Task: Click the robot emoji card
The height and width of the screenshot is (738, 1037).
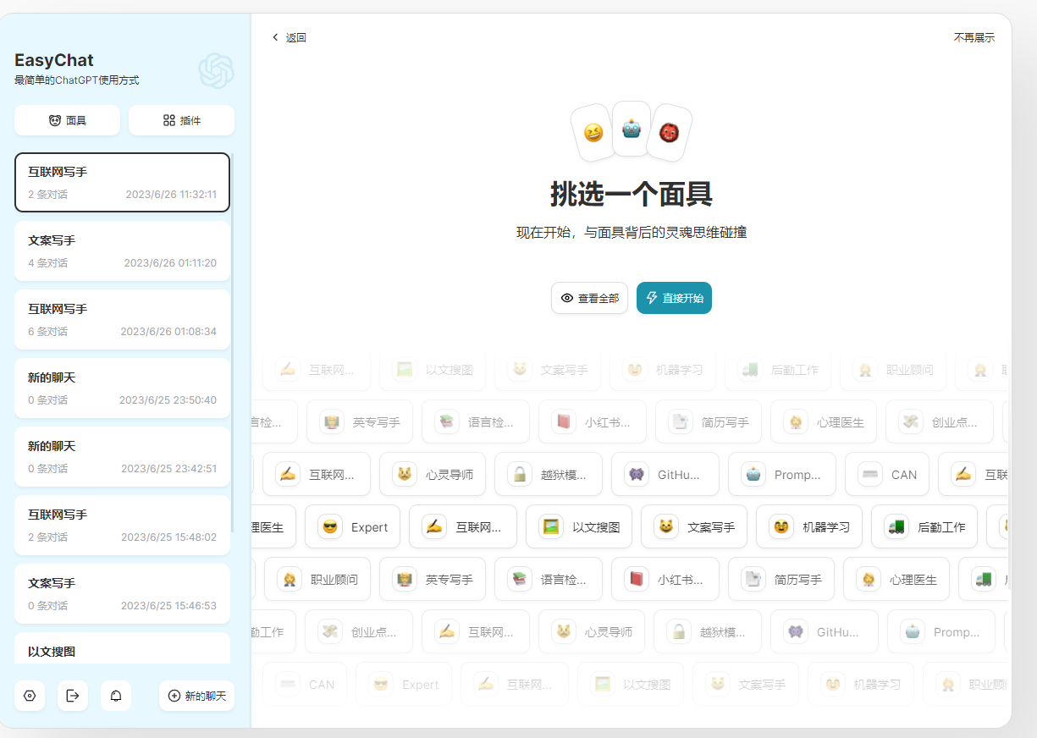Action: [632, 129]
